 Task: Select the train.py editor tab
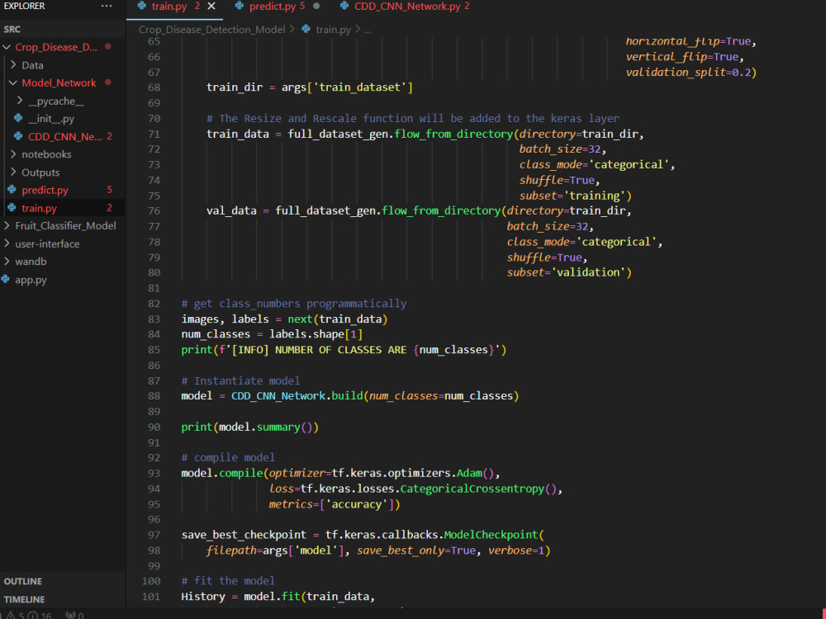(169, 7)
